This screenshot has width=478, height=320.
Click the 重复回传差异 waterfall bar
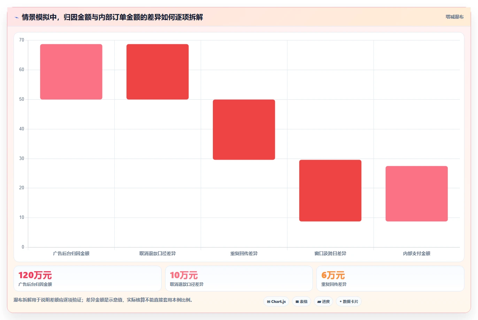click(244, 130)
